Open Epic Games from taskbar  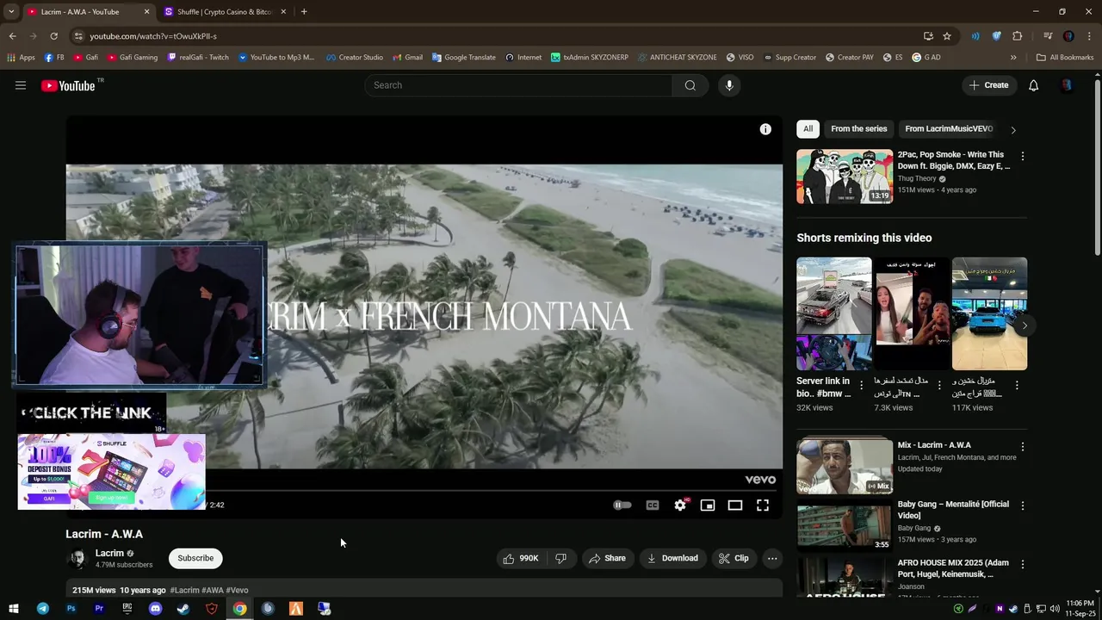pos(127,609)
